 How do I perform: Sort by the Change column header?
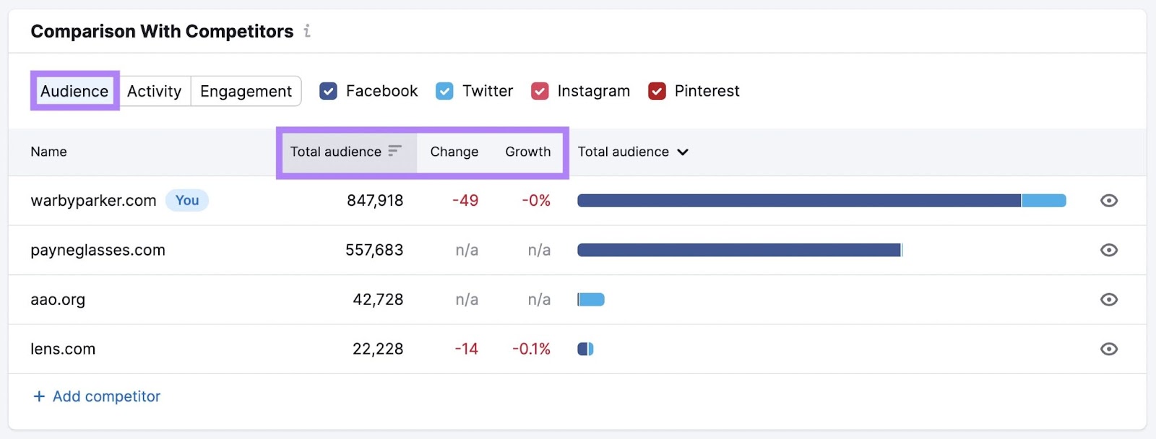pos(454,152)
